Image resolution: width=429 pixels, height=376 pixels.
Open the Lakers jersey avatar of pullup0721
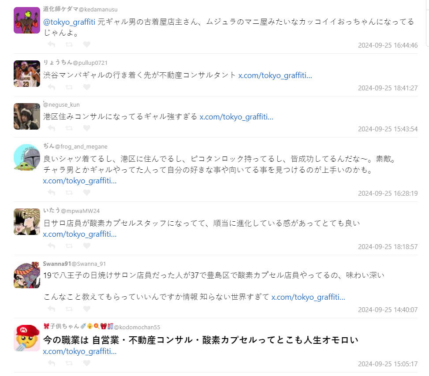pos(27,74)
